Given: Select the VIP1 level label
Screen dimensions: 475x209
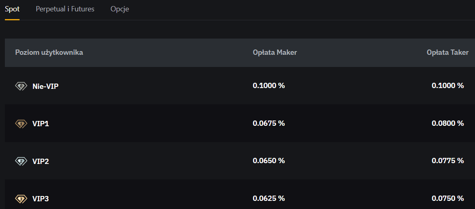Looking at the screenshot, I should [x=41, y=124].
